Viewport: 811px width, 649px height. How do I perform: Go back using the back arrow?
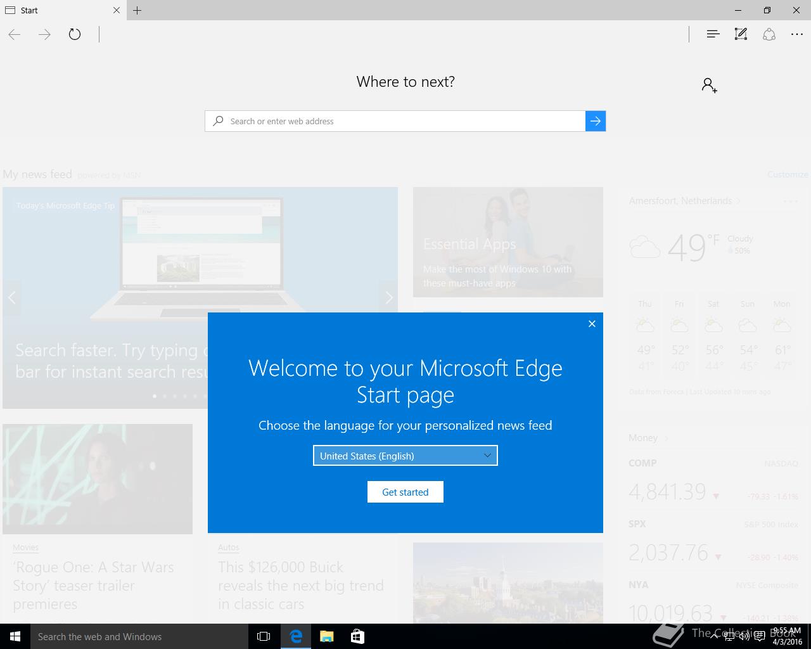(x=15, y=34)
